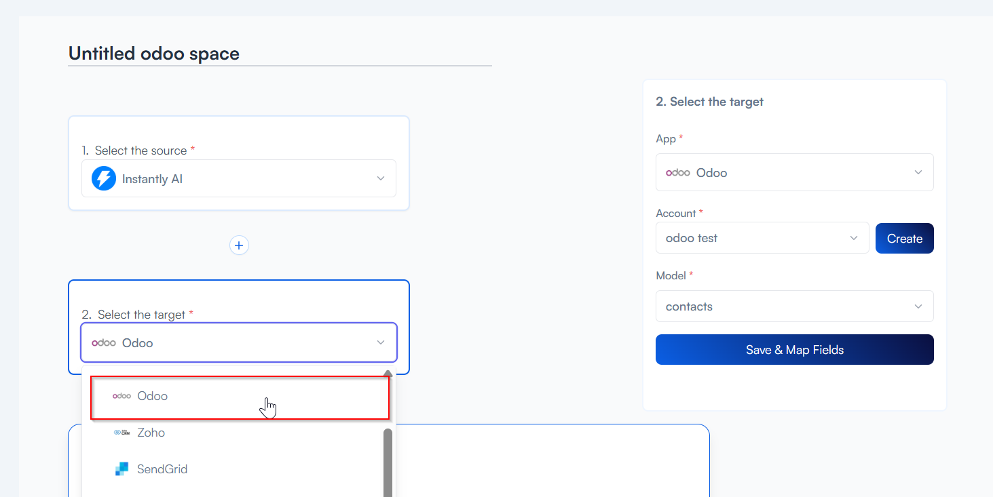Click the Odoo logo in the App field
993x497 pixels.
[678, 173]
